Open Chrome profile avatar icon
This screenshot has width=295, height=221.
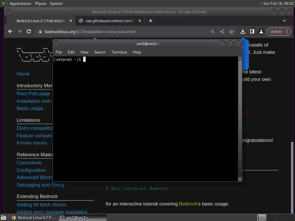(x=261, y=32)
